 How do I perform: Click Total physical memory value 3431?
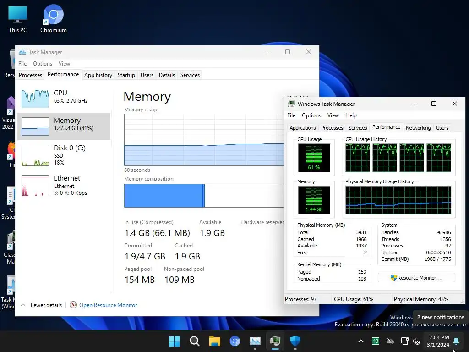click(361, 232)
